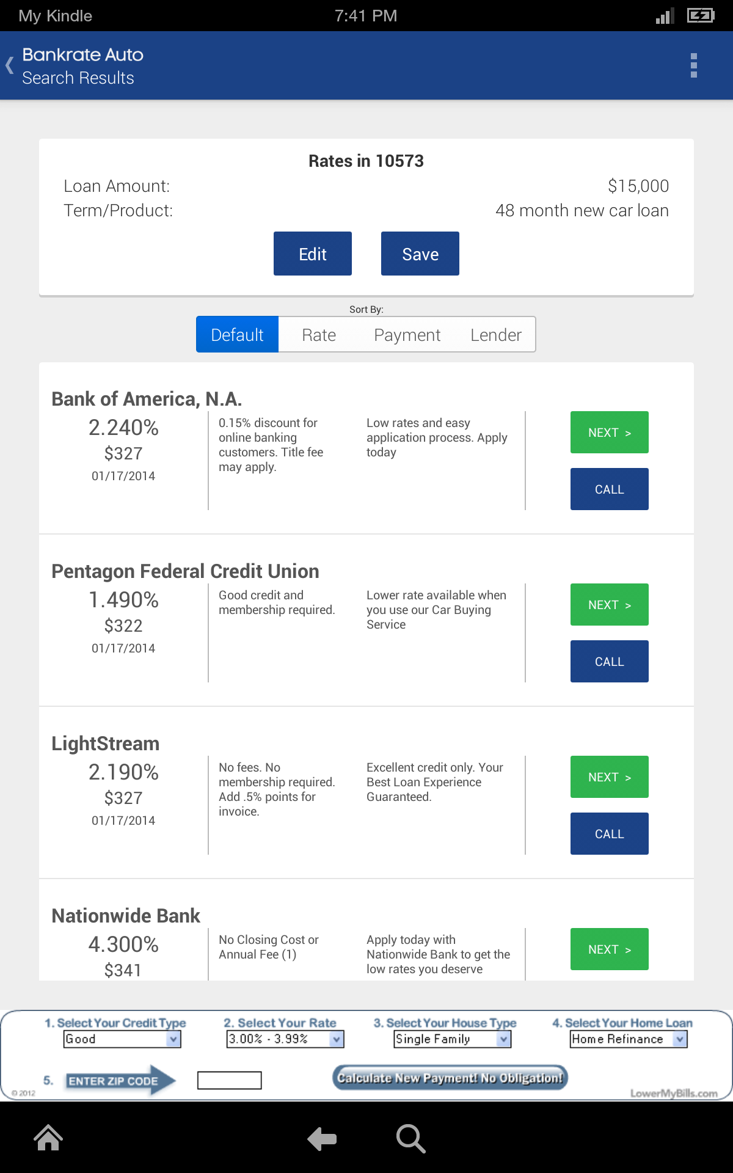This screenshot has height=1173, width=733.
Task: Tap the back arrow in bottom bar
Action: coord(322,1139)
